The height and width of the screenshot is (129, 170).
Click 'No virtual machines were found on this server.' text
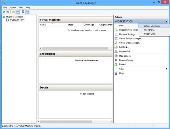click(x=87, y=30)
